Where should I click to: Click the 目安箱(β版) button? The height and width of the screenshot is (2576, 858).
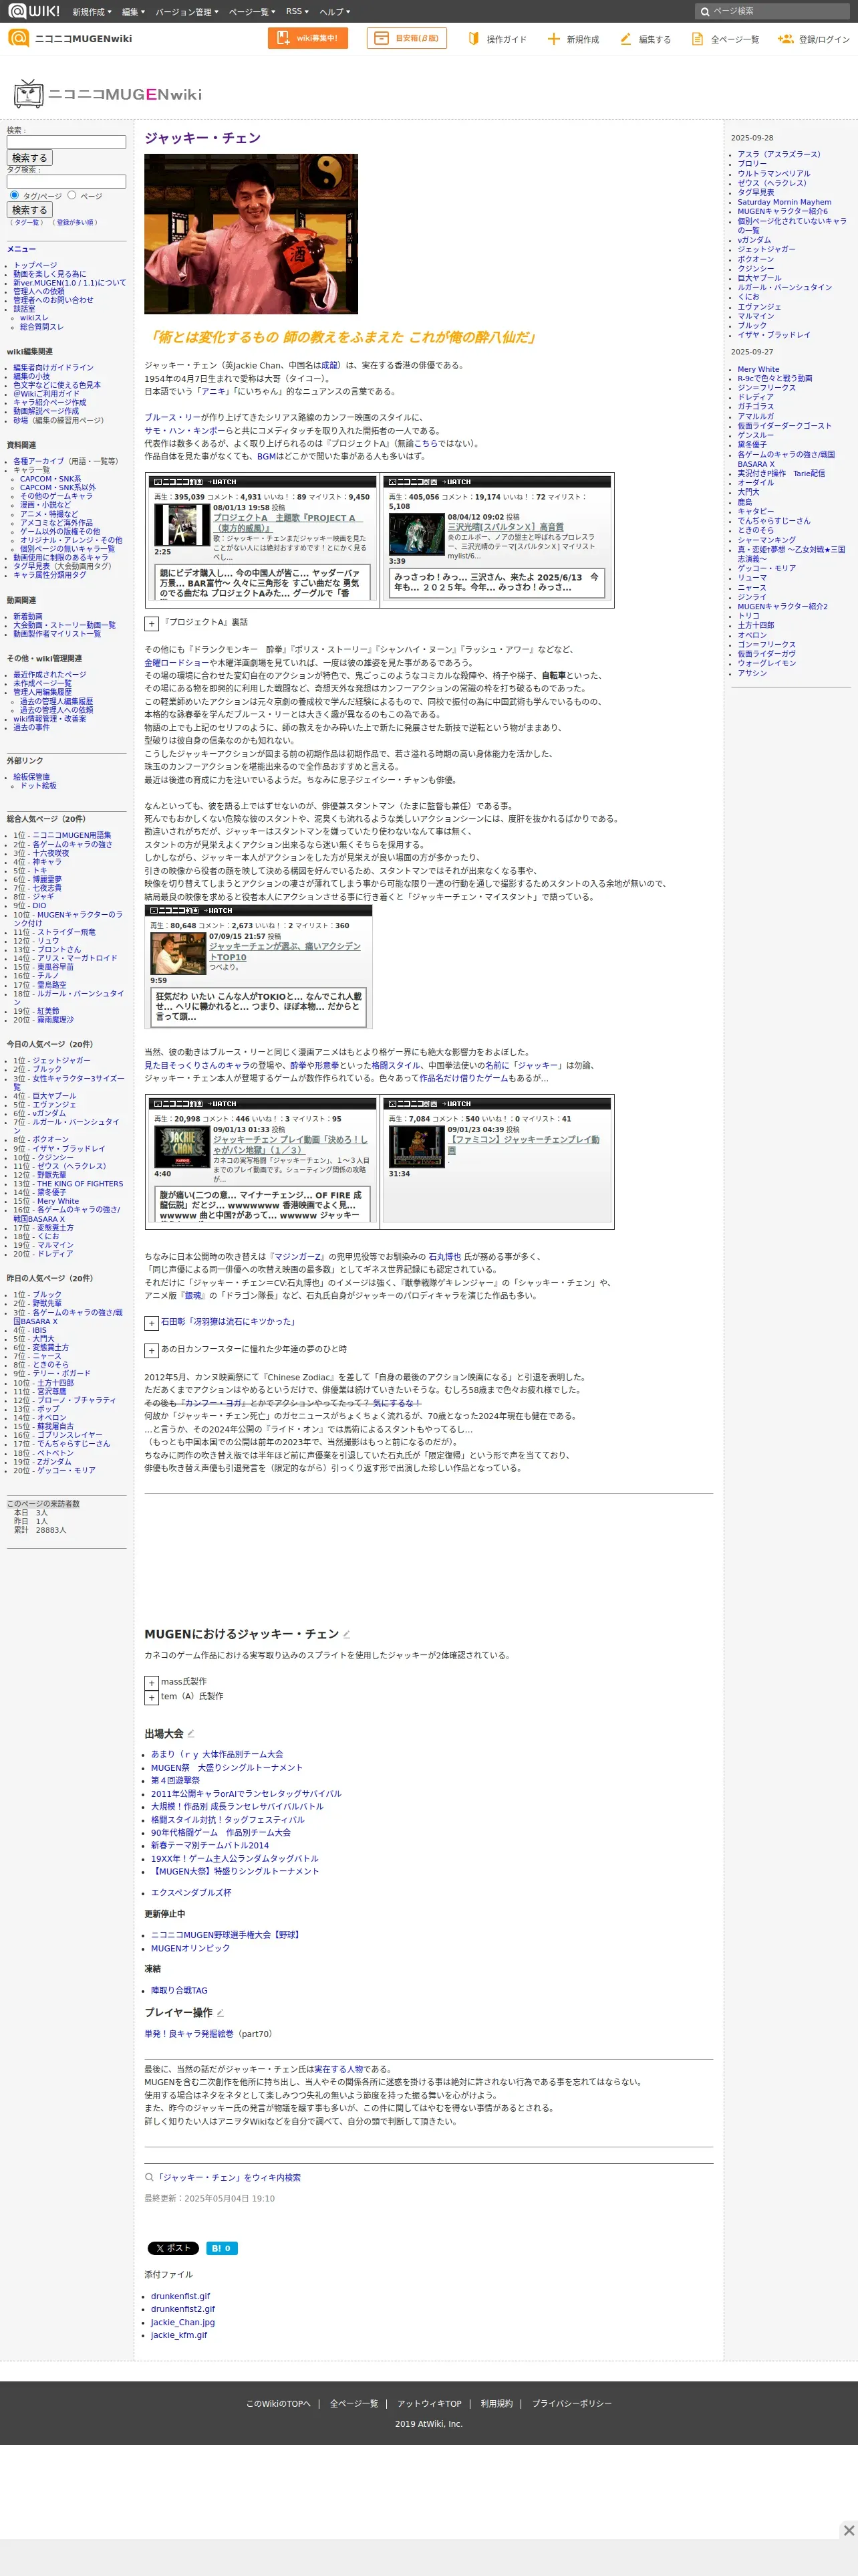pyautogui.click(x=406, y=38)
